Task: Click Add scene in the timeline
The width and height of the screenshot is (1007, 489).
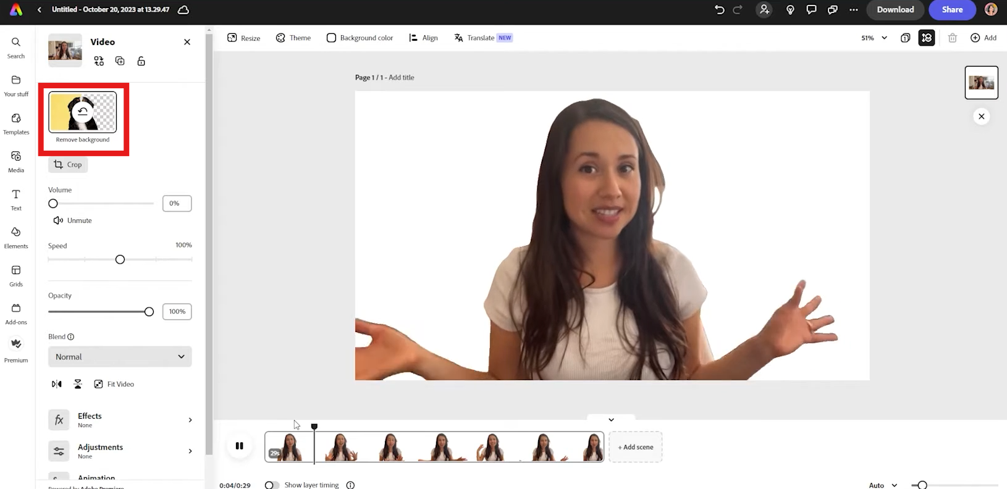Action: 635,447
